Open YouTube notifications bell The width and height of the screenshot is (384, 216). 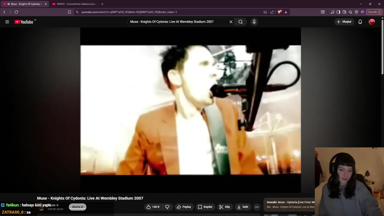(360, 22)
